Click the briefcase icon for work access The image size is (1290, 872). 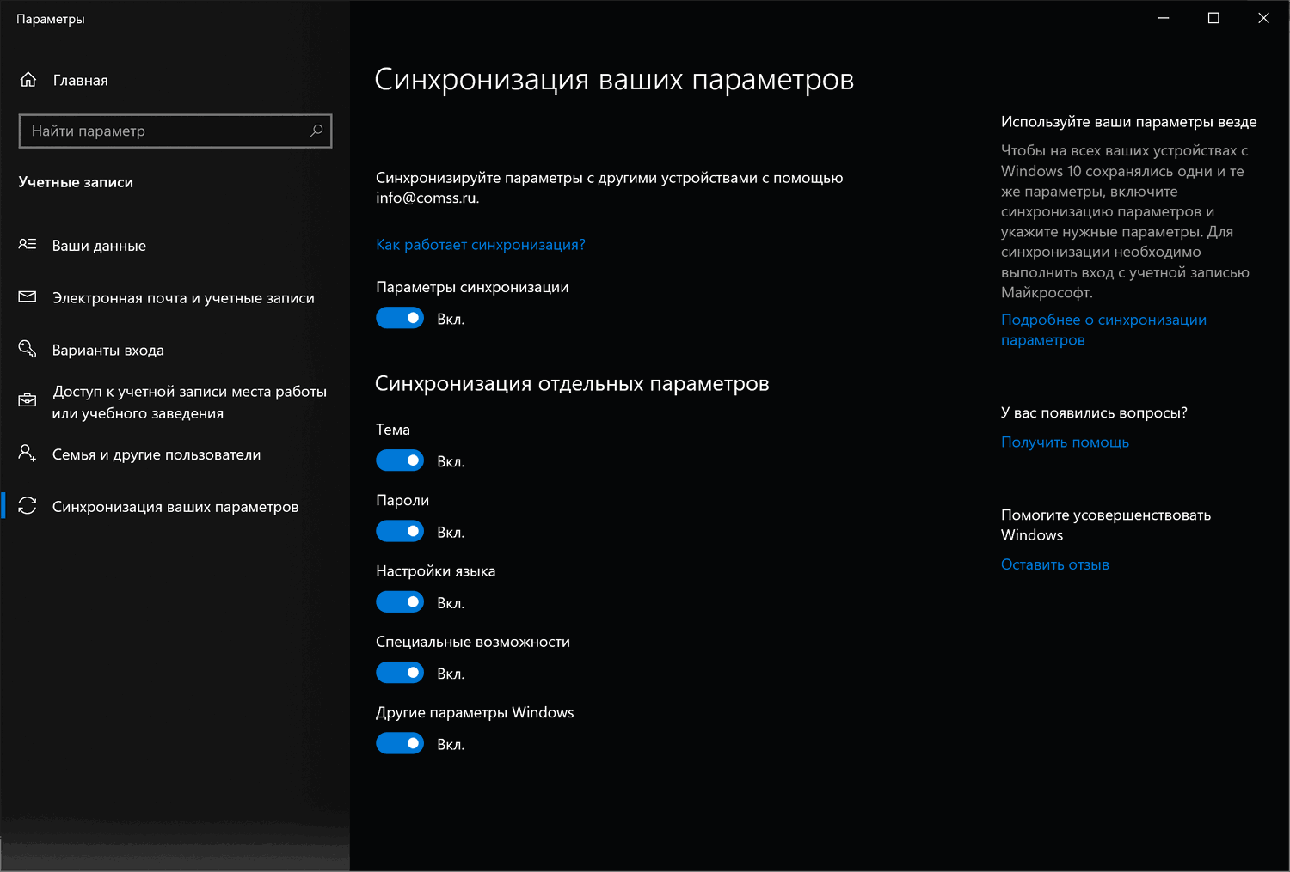pos(28,401)
